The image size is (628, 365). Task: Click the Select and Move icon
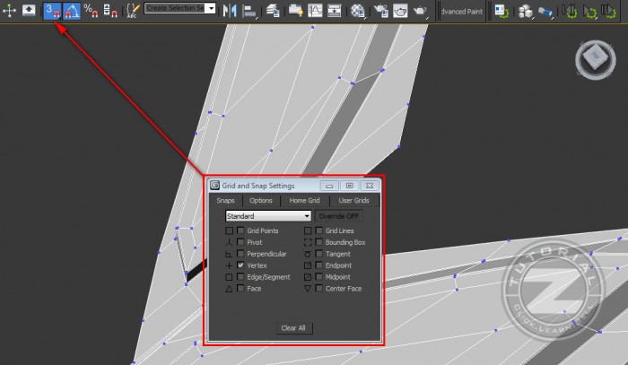tap(10, 11)
